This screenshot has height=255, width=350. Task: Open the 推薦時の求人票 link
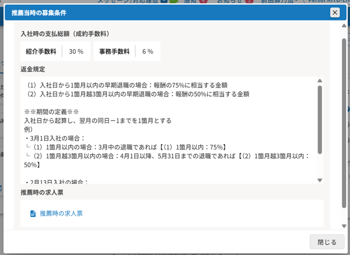pos(61,213)
